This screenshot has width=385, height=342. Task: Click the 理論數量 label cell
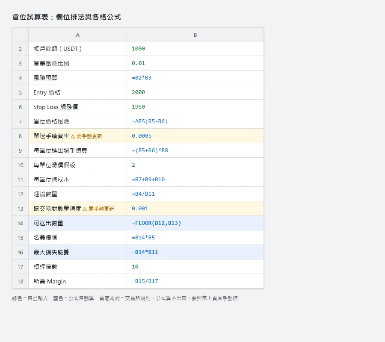(77, 194)
